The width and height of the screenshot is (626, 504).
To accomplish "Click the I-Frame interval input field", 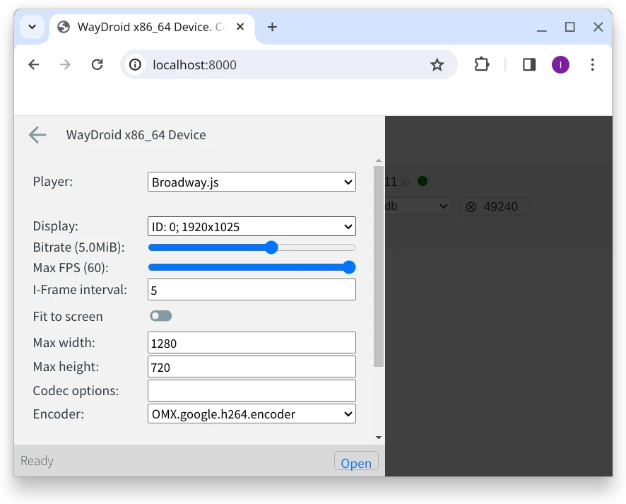I will point(252,290).
